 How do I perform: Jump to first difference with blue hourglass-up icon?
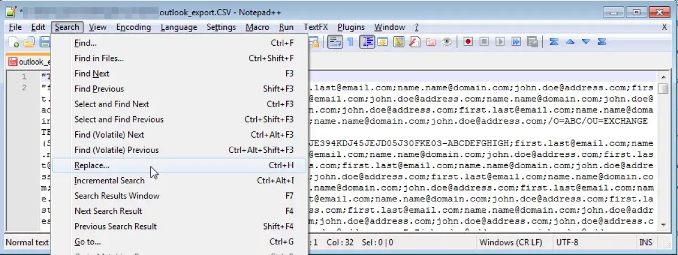click(x=554, y=42)
